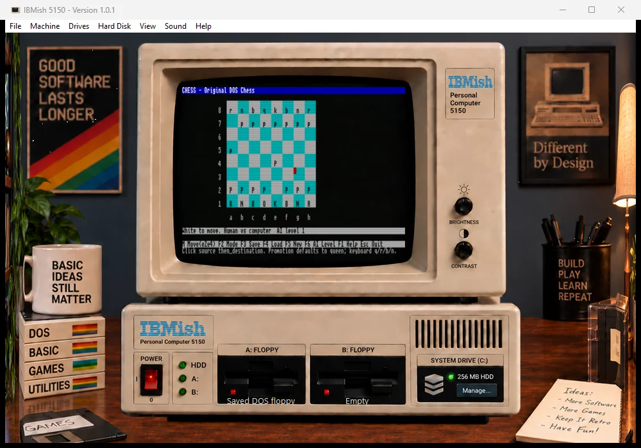
Task: Open the Drives menu
Action: pyautogui.click(x=79, y=26)
